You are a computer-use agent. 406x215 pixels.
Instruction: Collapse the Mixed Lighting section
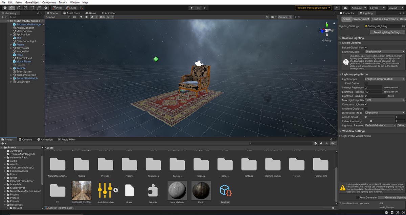pyautogui.click(x=341, y=42)
